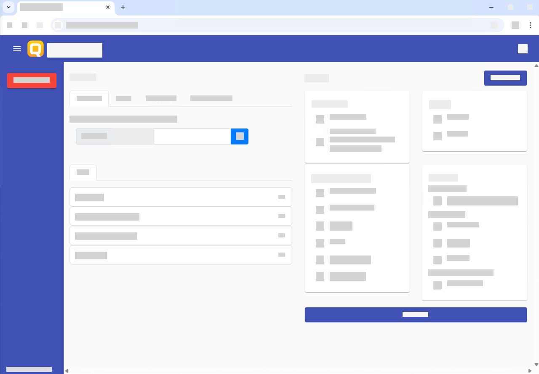Click the red button in the left sidebar
This screenshot has height=374, width=539.
(x=32, y=81)
